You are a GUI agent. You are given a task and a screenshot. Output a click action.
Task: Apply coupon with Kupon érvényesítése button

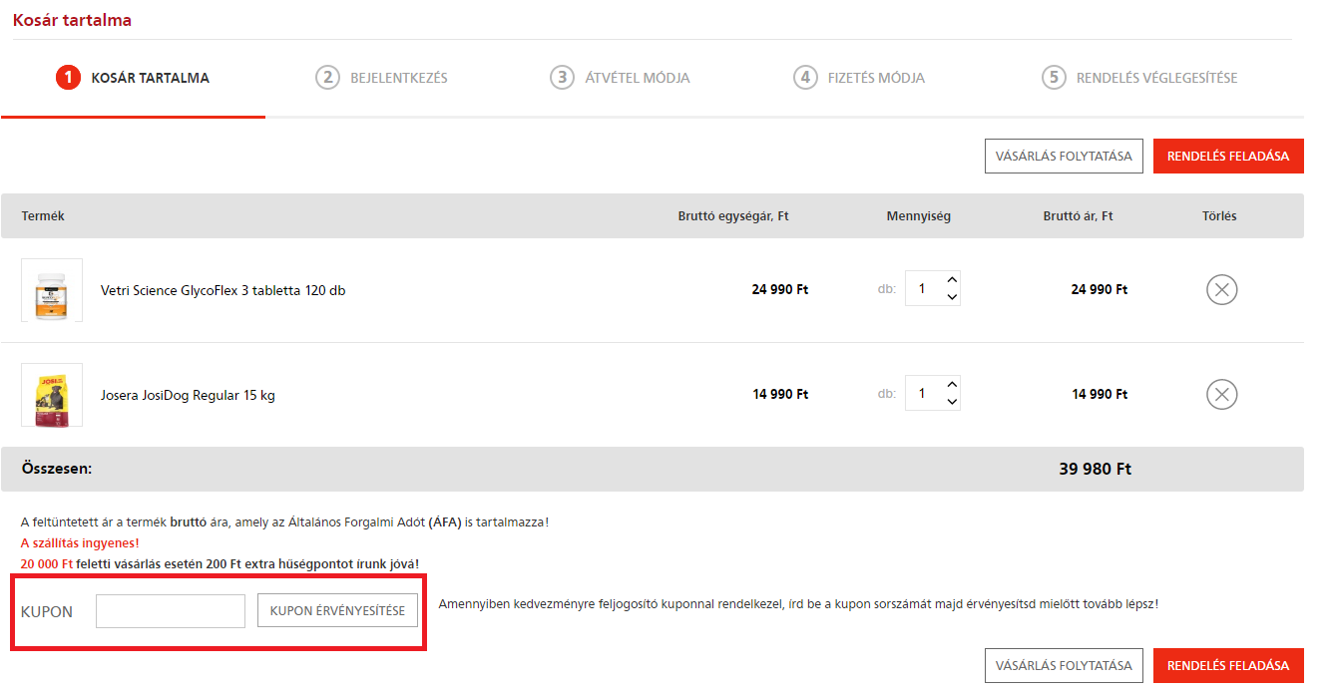(x=337, y=611)
